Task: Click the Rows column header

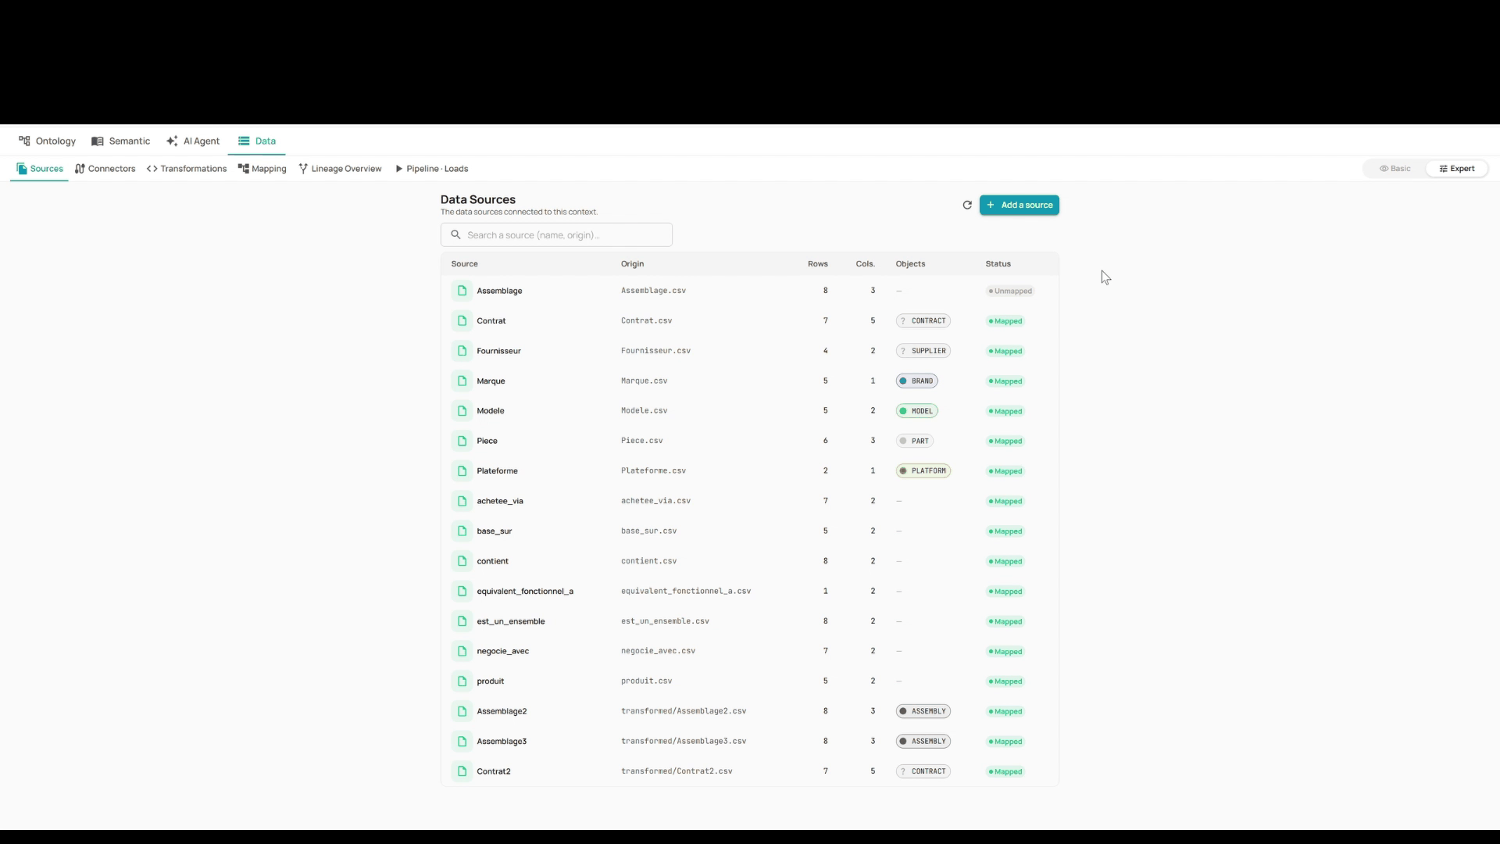Action: click(x=817, y=264)
